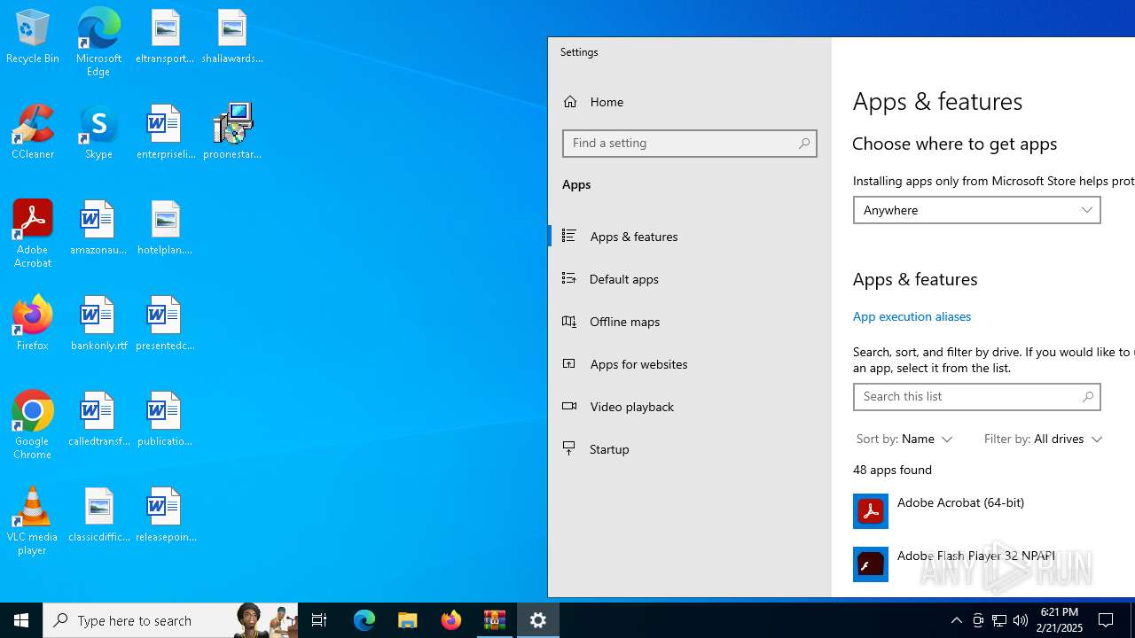The width and height of the screenshot is (1135, 638).
Task: Select the amazonau Word document icon
Action: point(98,229)
